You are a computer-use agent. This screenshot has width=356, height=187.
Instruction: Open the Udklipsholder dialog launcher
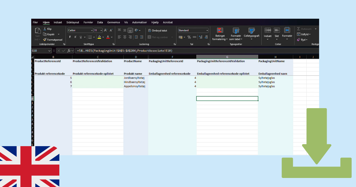click(64, 44)
